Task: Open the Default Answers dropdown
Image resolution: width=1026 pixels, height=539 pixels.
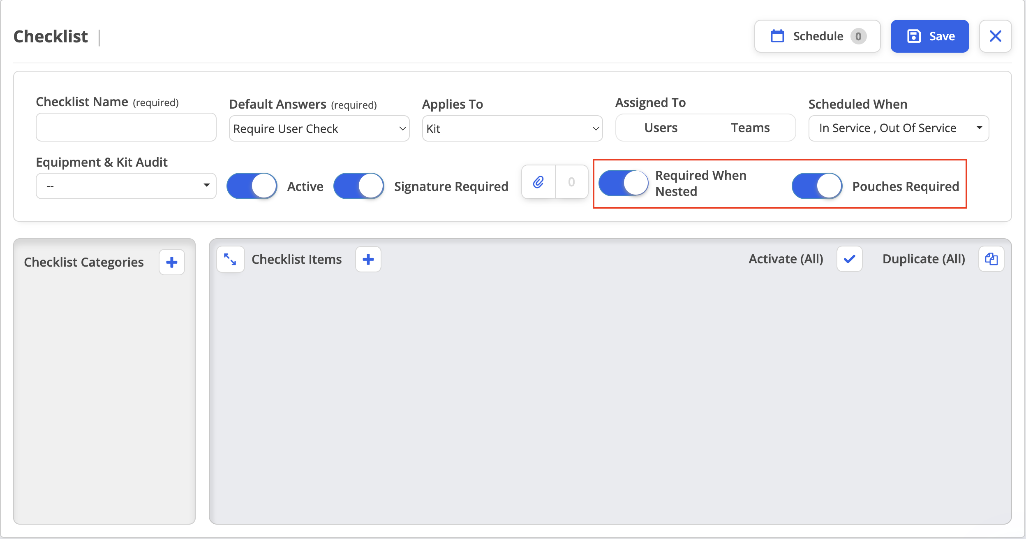Action: pos(319,128)
